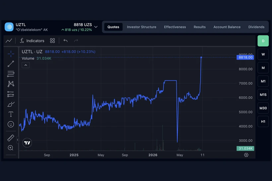Viewport: 272px width, 181px height.
Task: Select the D daily timeframe
Action: point(263,41)
